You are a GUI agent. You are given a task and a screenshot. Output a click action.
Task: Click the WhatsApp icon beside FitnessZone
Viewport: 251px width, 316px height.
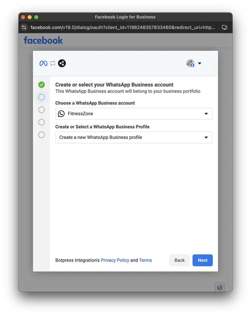click(61, 114)
